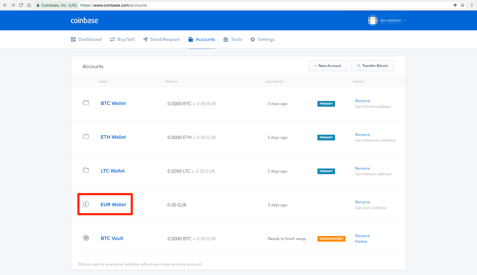
Task: Open the BTC Wallet account
Action: tap(113, 103)
